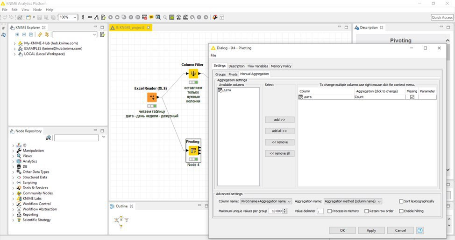Switch to the Groups tab

[220, 75]
